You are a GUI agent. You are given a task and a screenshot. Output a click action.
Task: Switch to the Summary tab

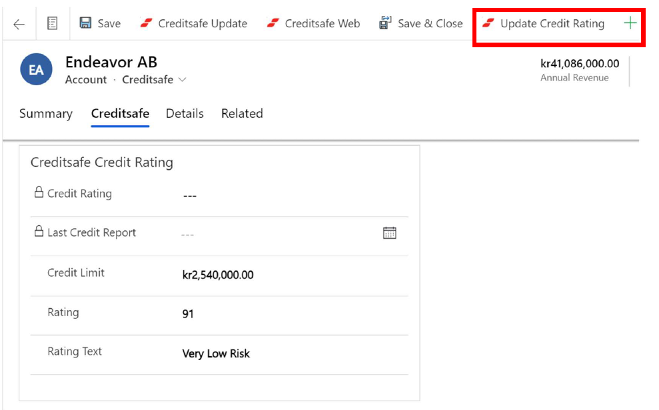coord(46,114)
